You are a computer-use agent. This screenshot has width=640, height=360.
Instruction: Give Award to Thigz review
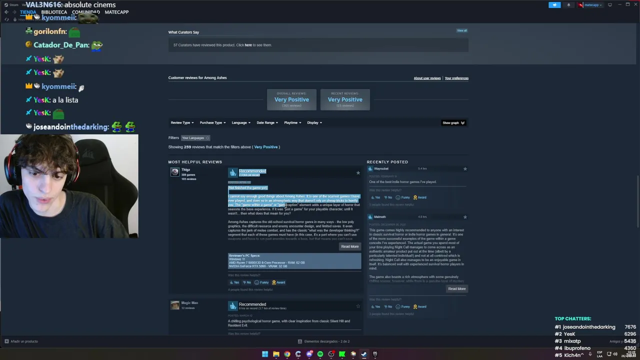click(x=278, y=282)
